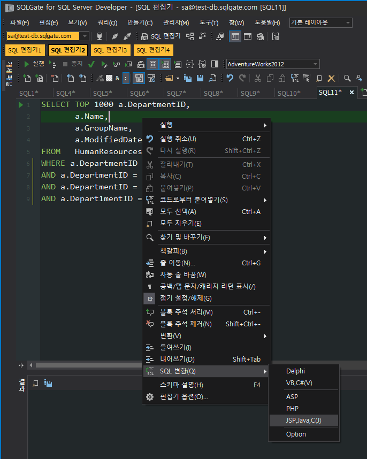Select Go to Line (줄 이동) menu entry
This screenshot has height=459, width=367.
pos(207,263)
